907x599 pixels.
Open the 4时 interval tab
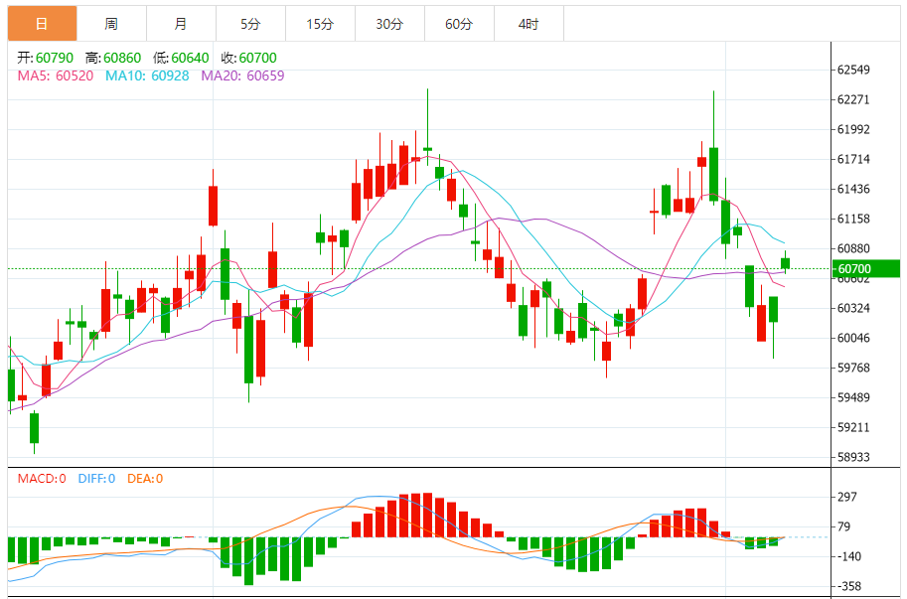coord(529,24)
